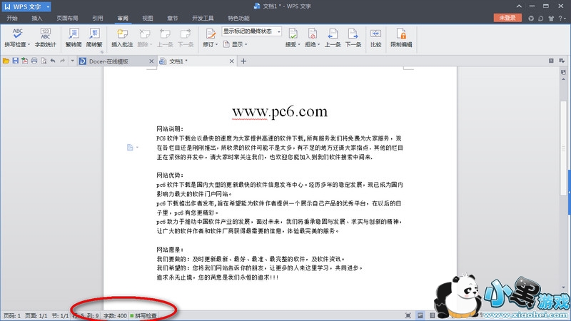The width and height of the screenshot is (571, 321).
Task: Accept change with 接受 icon
Action: [x=293, y=34]
